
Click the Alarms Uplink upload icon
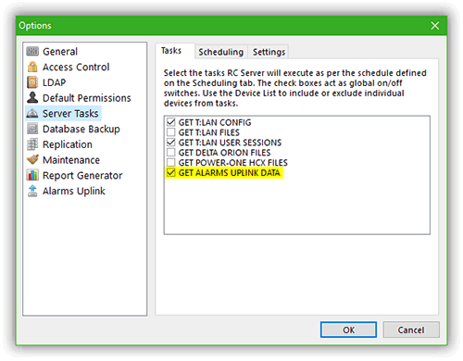(x=32, y=191)
